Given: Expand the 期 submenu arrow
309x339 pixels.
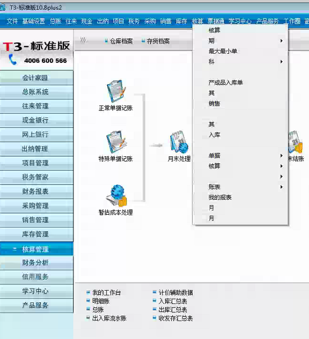Looking at the screenshot, I should point(281,41).
